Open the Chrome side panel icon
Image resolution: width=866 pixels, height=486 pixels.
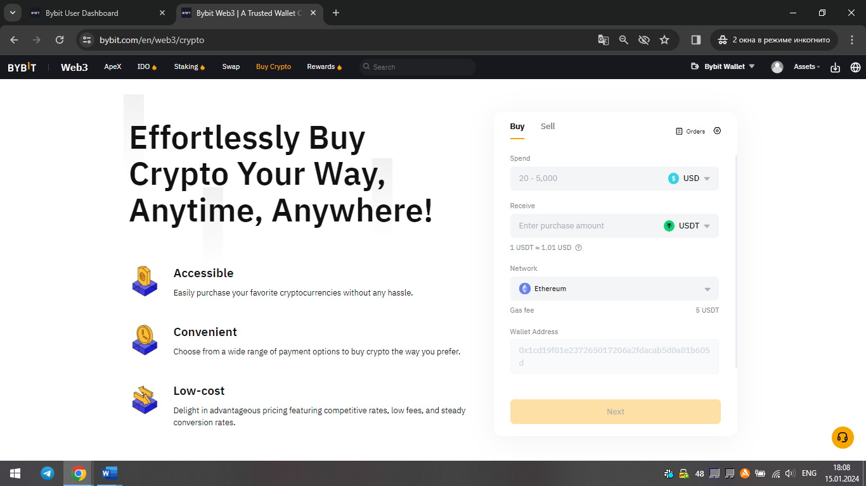click(x=695, y=40)
